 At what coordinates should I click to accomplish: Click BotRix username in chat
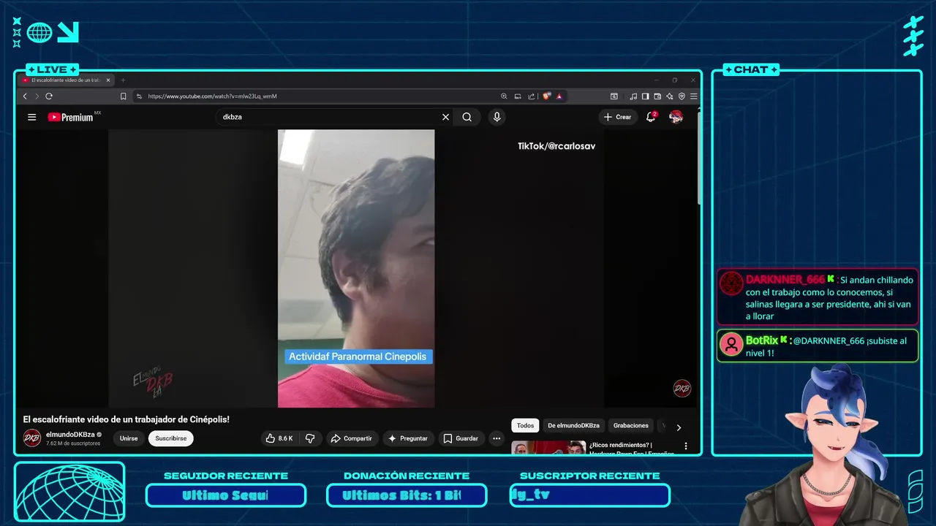pyautogui.click(x=762, y=340)
